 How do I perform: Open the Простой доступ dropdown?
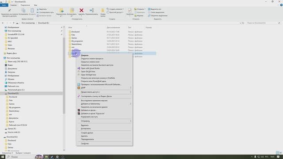tap(115, 12)
